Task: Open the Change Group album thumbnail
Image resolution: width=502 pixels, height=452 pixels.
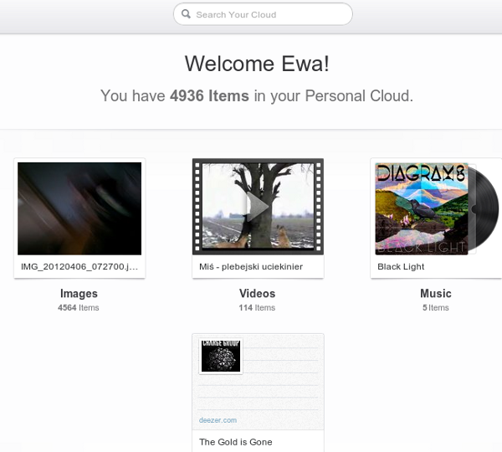Action: (x=221, y=356)
